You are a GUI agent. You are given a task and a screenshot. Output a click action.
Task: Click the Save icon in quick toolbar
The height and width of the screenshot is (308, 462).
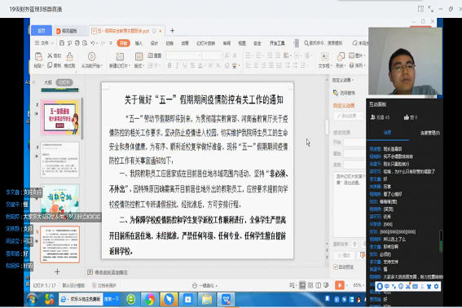[62, 43]
